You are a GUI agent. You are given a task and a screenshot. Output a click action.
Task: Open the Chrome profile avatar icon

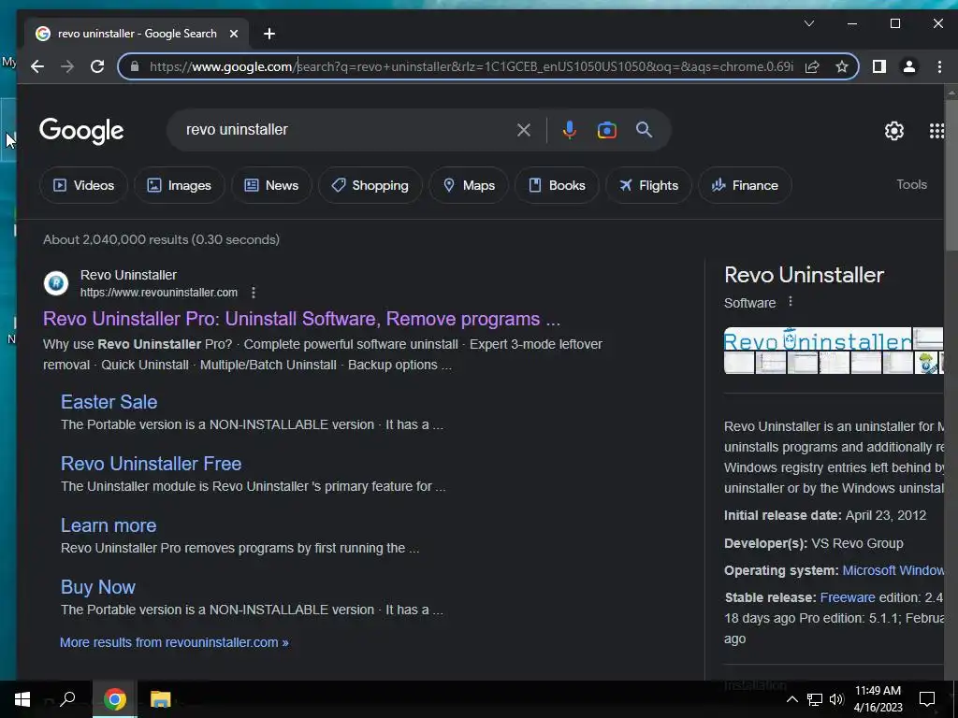tap(909, 66)
